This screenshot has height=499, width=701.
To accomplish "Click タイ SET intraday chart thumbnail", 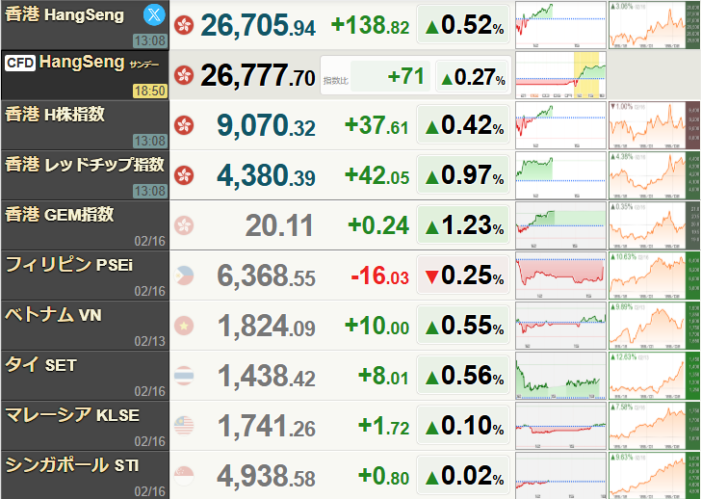I will coord(560,376).
